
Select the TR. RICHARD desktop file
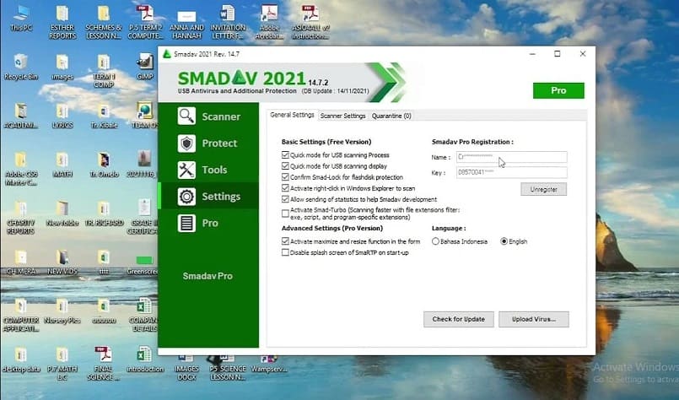point(104,214)
